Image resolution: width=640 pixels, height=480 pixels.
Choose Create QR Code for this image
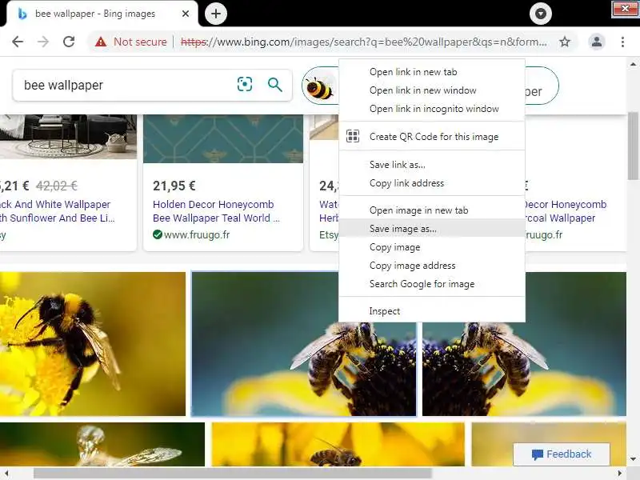point(432,136)
